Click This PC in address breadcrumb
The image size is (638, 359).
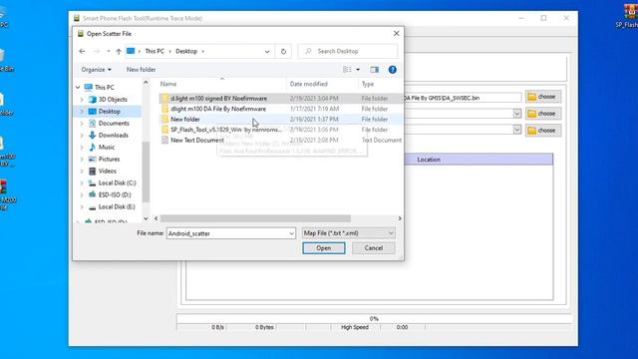pos(155,51)
